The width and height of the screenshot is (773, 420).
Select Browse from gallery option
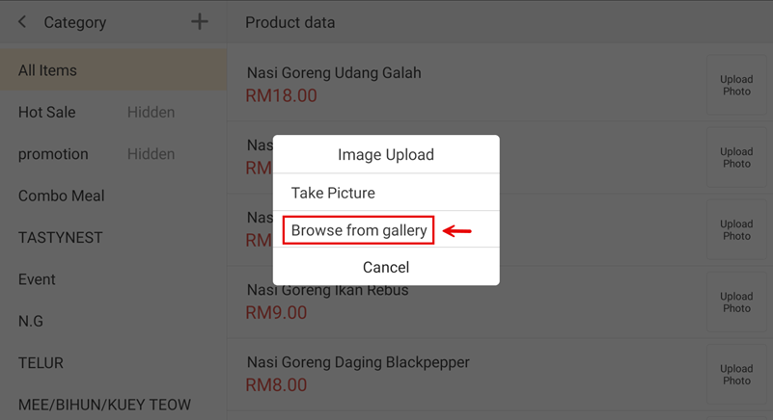pos(359,230)
